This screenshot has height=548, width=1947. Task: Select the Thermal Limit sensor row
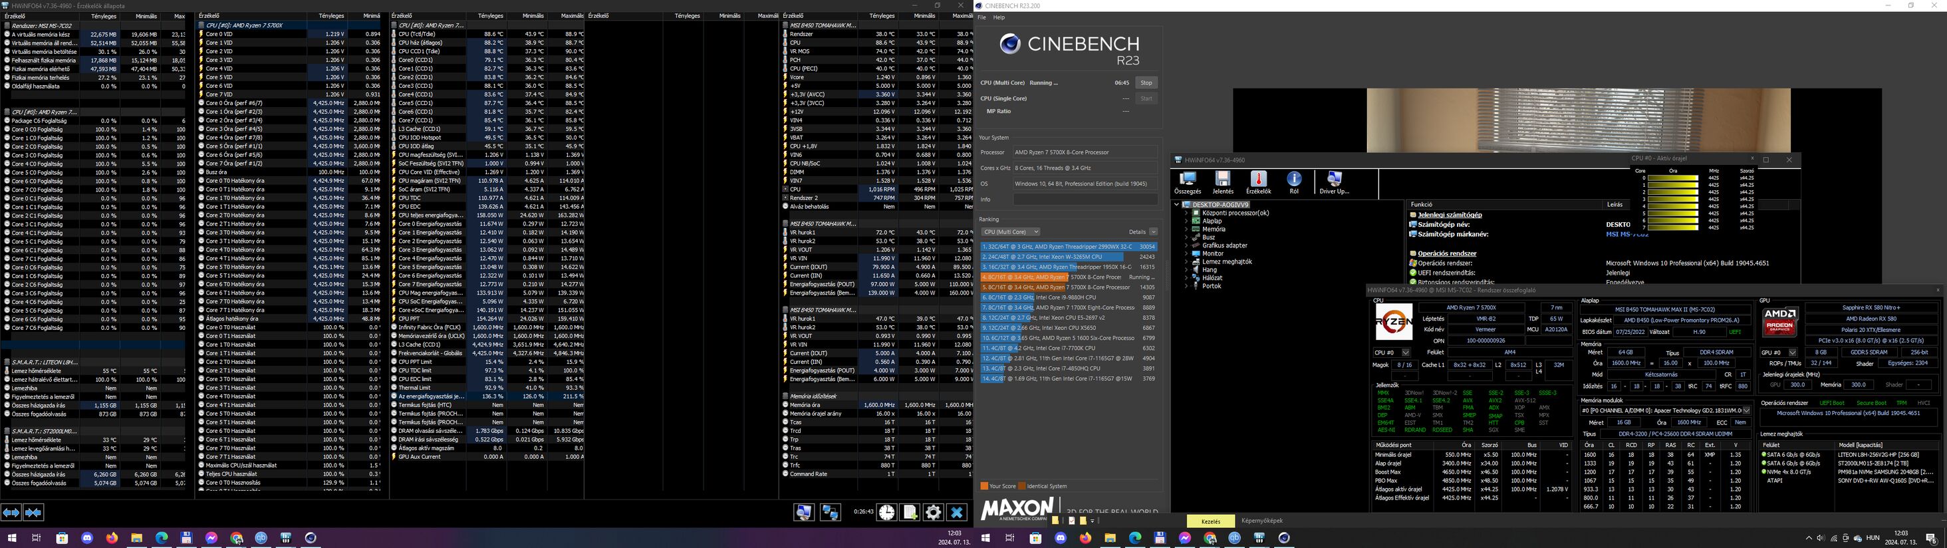[487, 388]
